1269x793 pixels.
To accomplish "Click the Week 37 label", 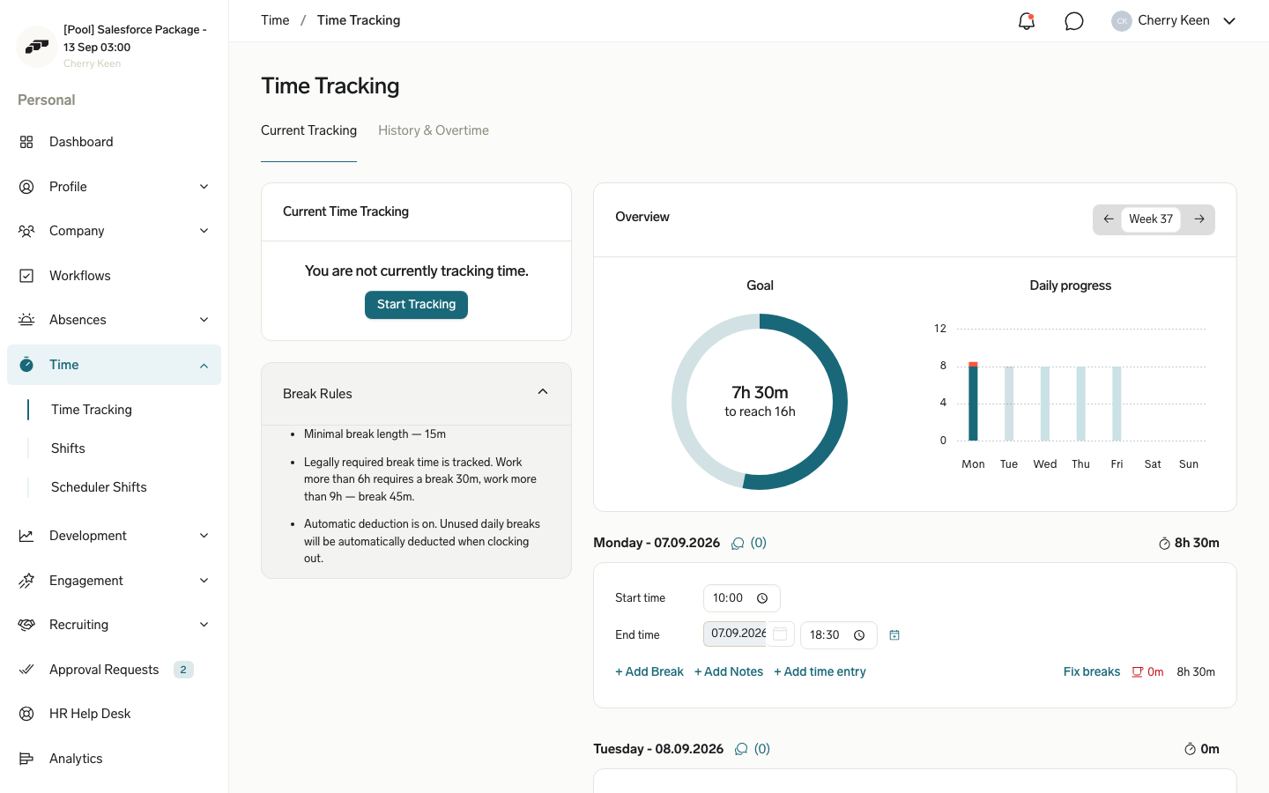I will pos(1151,219).
